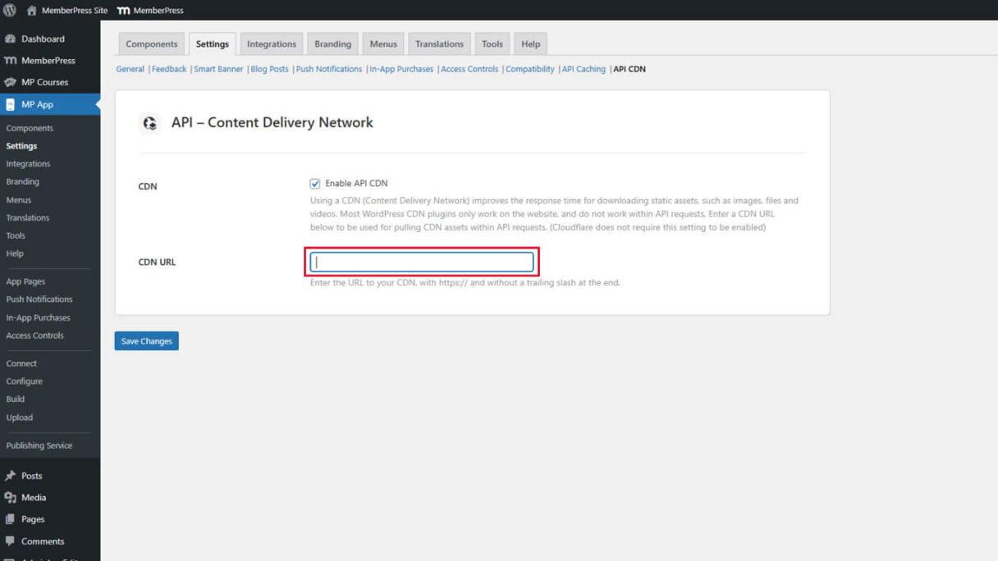Screen dimensions: 998x561
Task: Click the Save Changes button
Action: pos(146,340)
